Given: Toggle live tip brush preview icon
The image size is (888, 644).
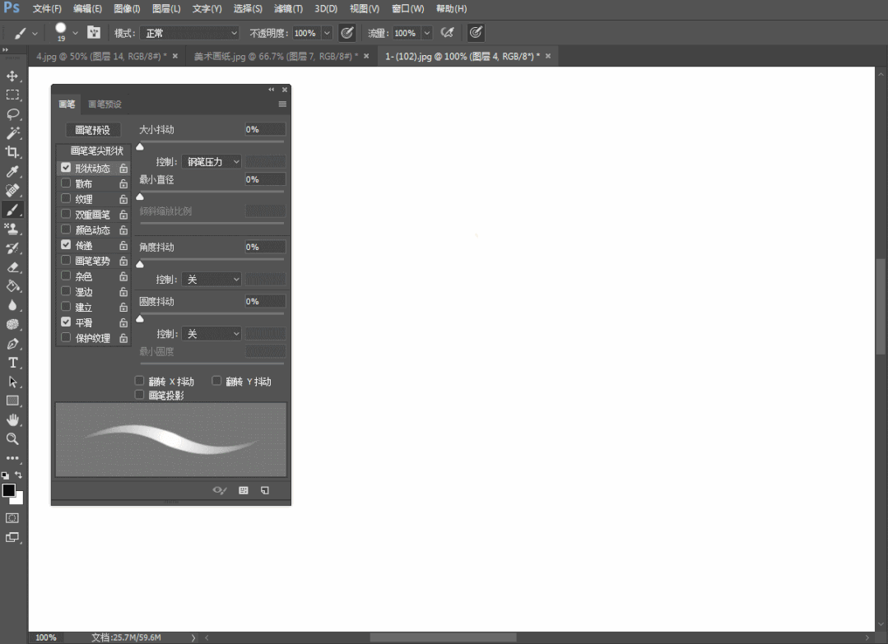Looking at the screenshot, I should tap(219, 490).
